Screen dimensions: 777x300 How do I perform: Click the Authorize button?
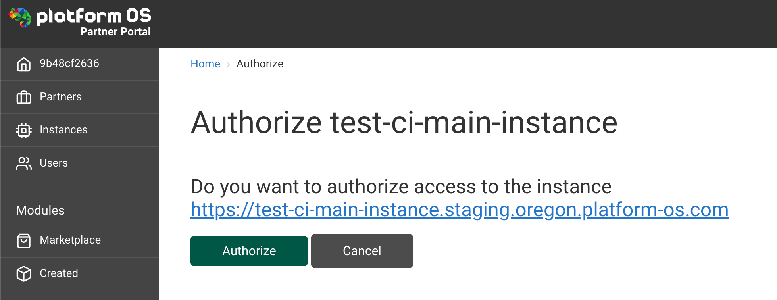coord(249,251)
